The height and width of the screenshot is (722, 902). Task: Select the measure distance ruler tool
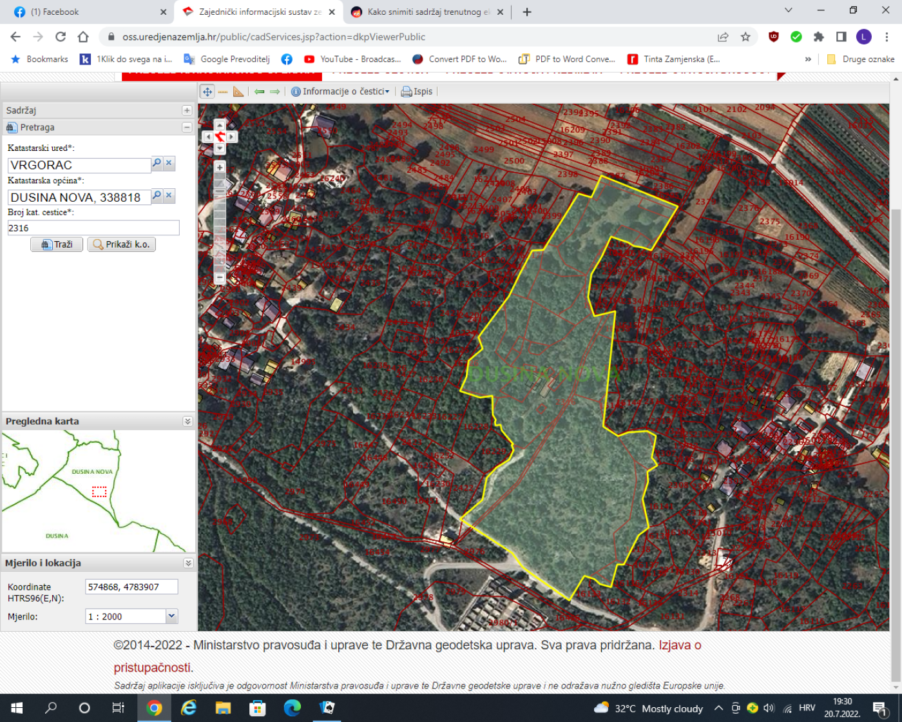(x=223, y=92)
